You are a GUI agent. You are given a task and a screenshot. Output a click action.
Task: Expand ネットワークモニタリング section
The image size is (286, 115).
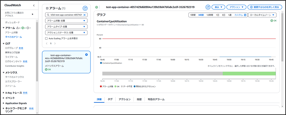coord(4,108)
